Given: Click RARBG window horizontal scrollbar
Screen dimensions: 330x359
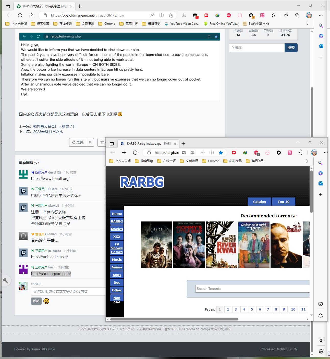Looking at the screenshot, I should tap(174, 319).
